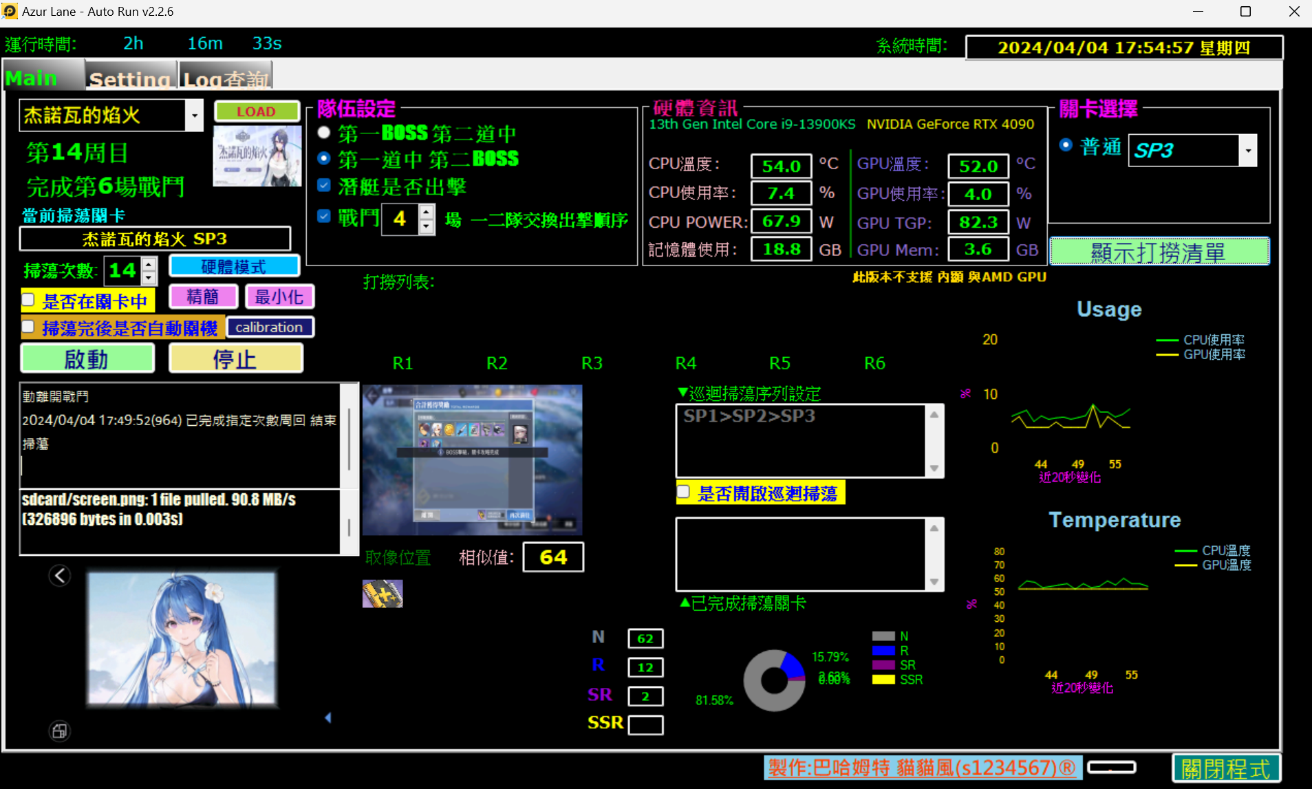Screen dimensions: 1312x789
Task: Click the blue-haired character portrait
Action: pyautogui.click(x=182, y=640)
